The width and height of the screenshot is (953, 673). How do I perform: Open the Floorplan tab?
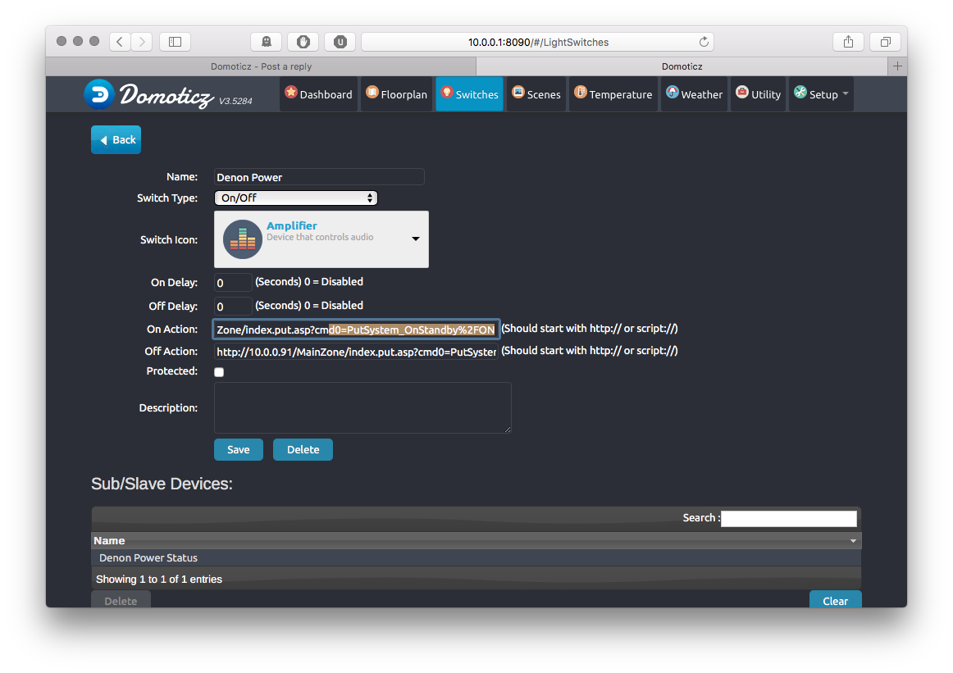397,94
